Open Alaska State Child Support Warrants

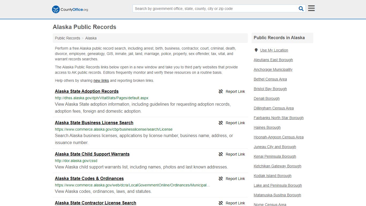tap(92, 154)
